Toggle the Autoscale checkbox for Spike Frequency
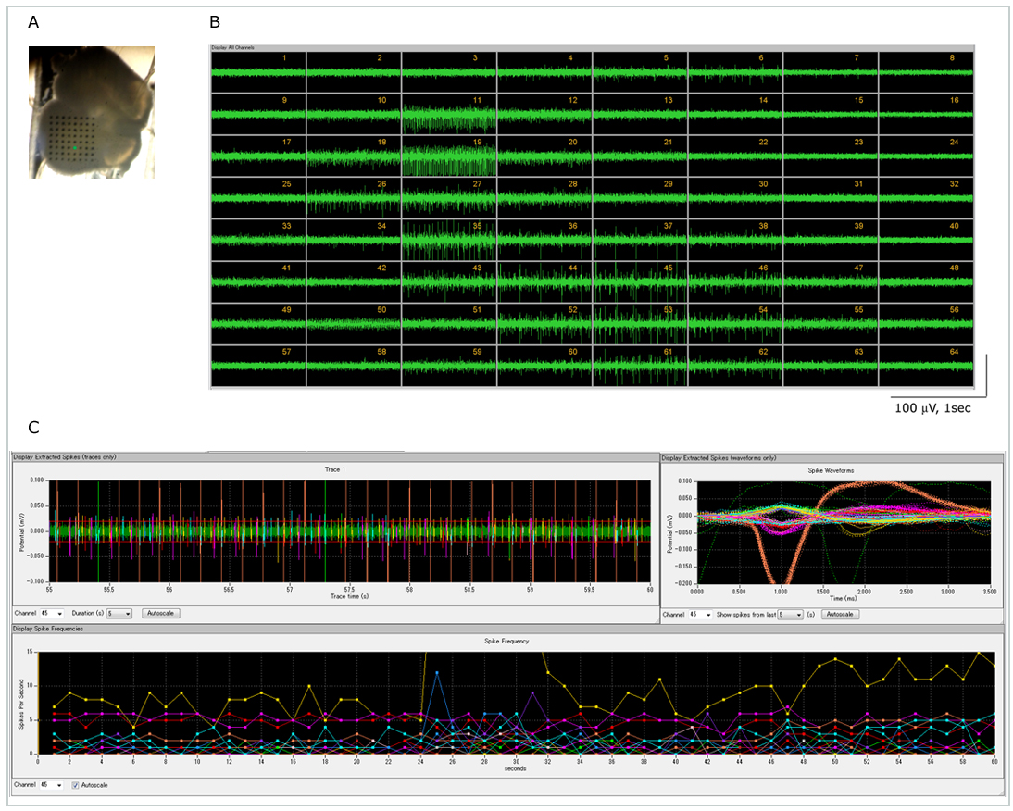1013x811 pixels. [x=76, y=784]
